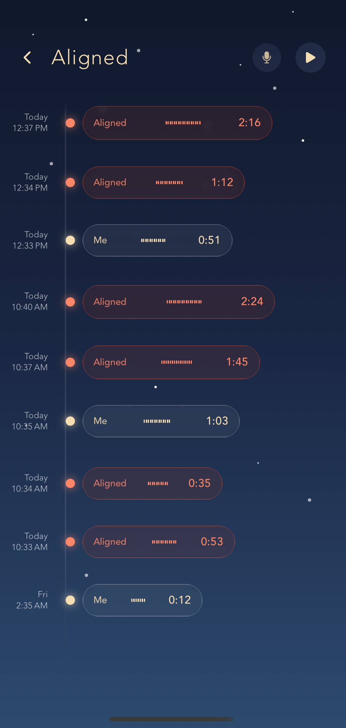346x728 pixels.
Task: Select the 1:03 message from Me
Action: pyautogui.click(x=161, y=421)
